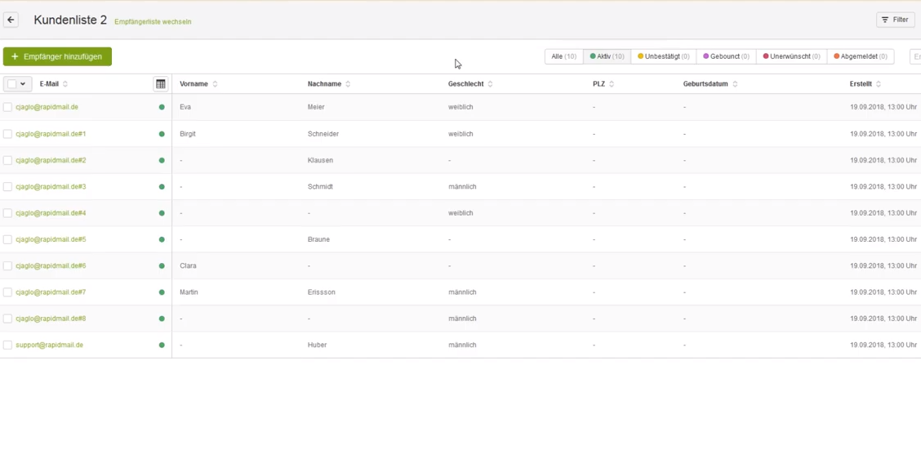This screenshot has width=921, height=459.
Task: Switch to the Gebounct tab
Action: (x=726, y=56)
